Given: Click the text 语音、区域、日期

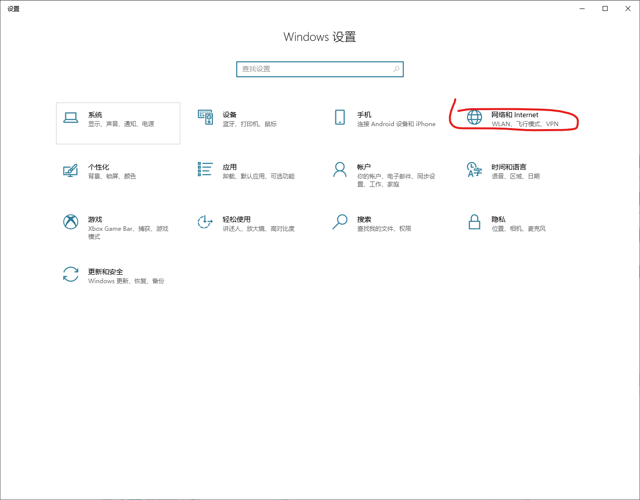Looking at the screenshot, I should pyautogui.click(x=516, y=176).
